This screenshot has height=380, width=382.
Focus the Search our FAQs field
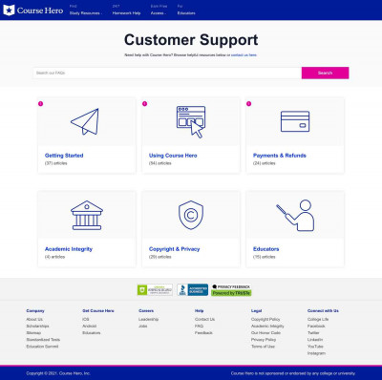click(x=167, y=73)
